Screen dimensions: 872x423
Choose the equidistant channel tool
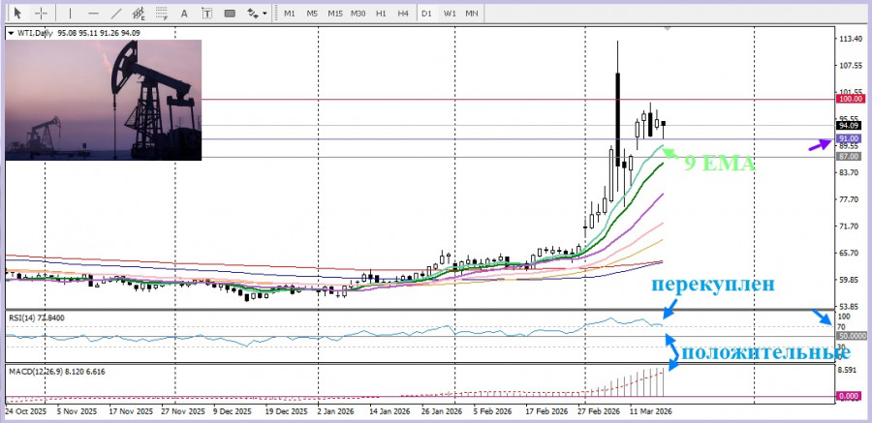[x=140, y=14]
